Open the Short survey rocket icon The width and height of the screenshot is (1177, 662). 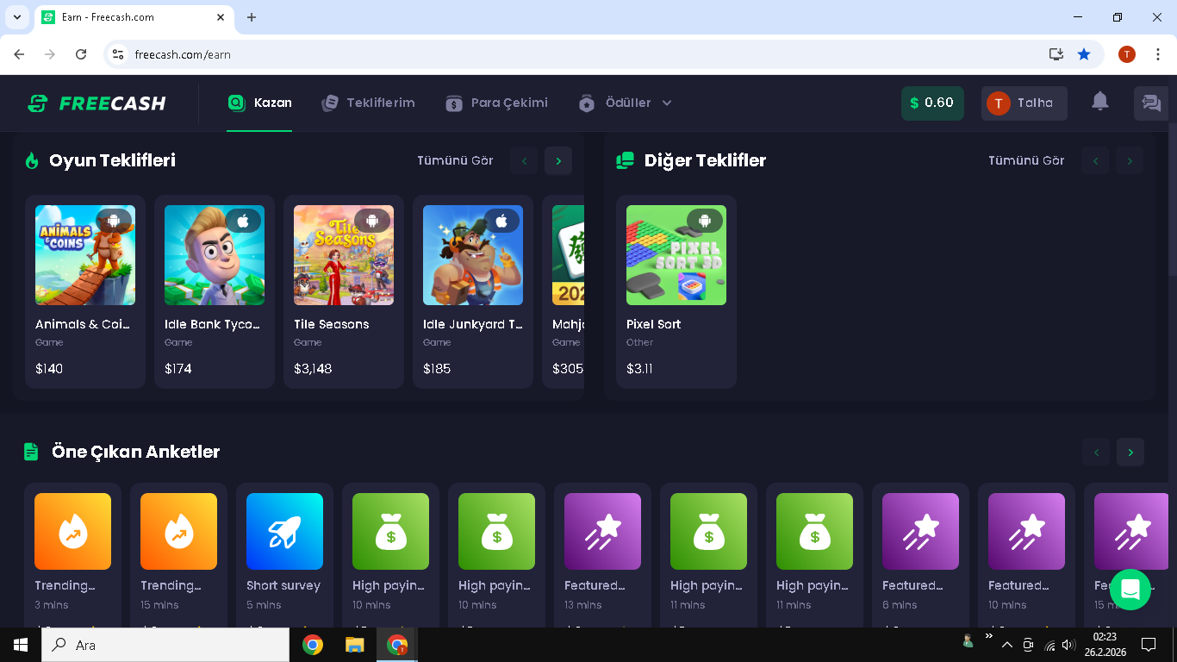pos(284,531)
